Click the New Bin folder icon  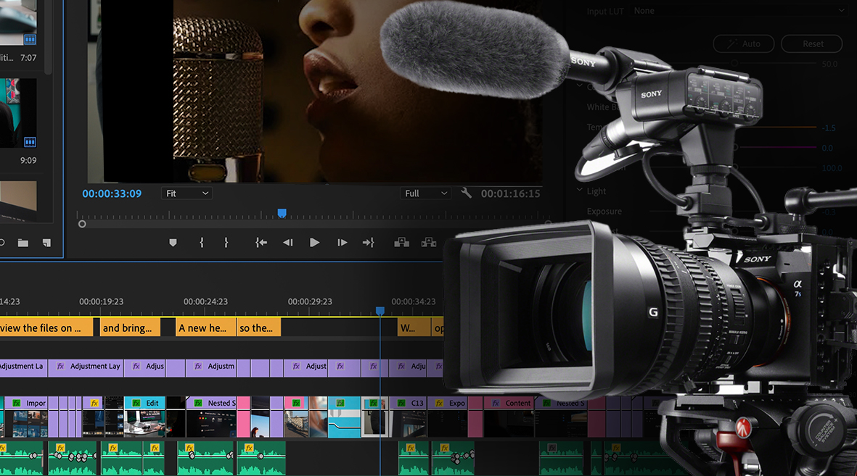point(23,243)
